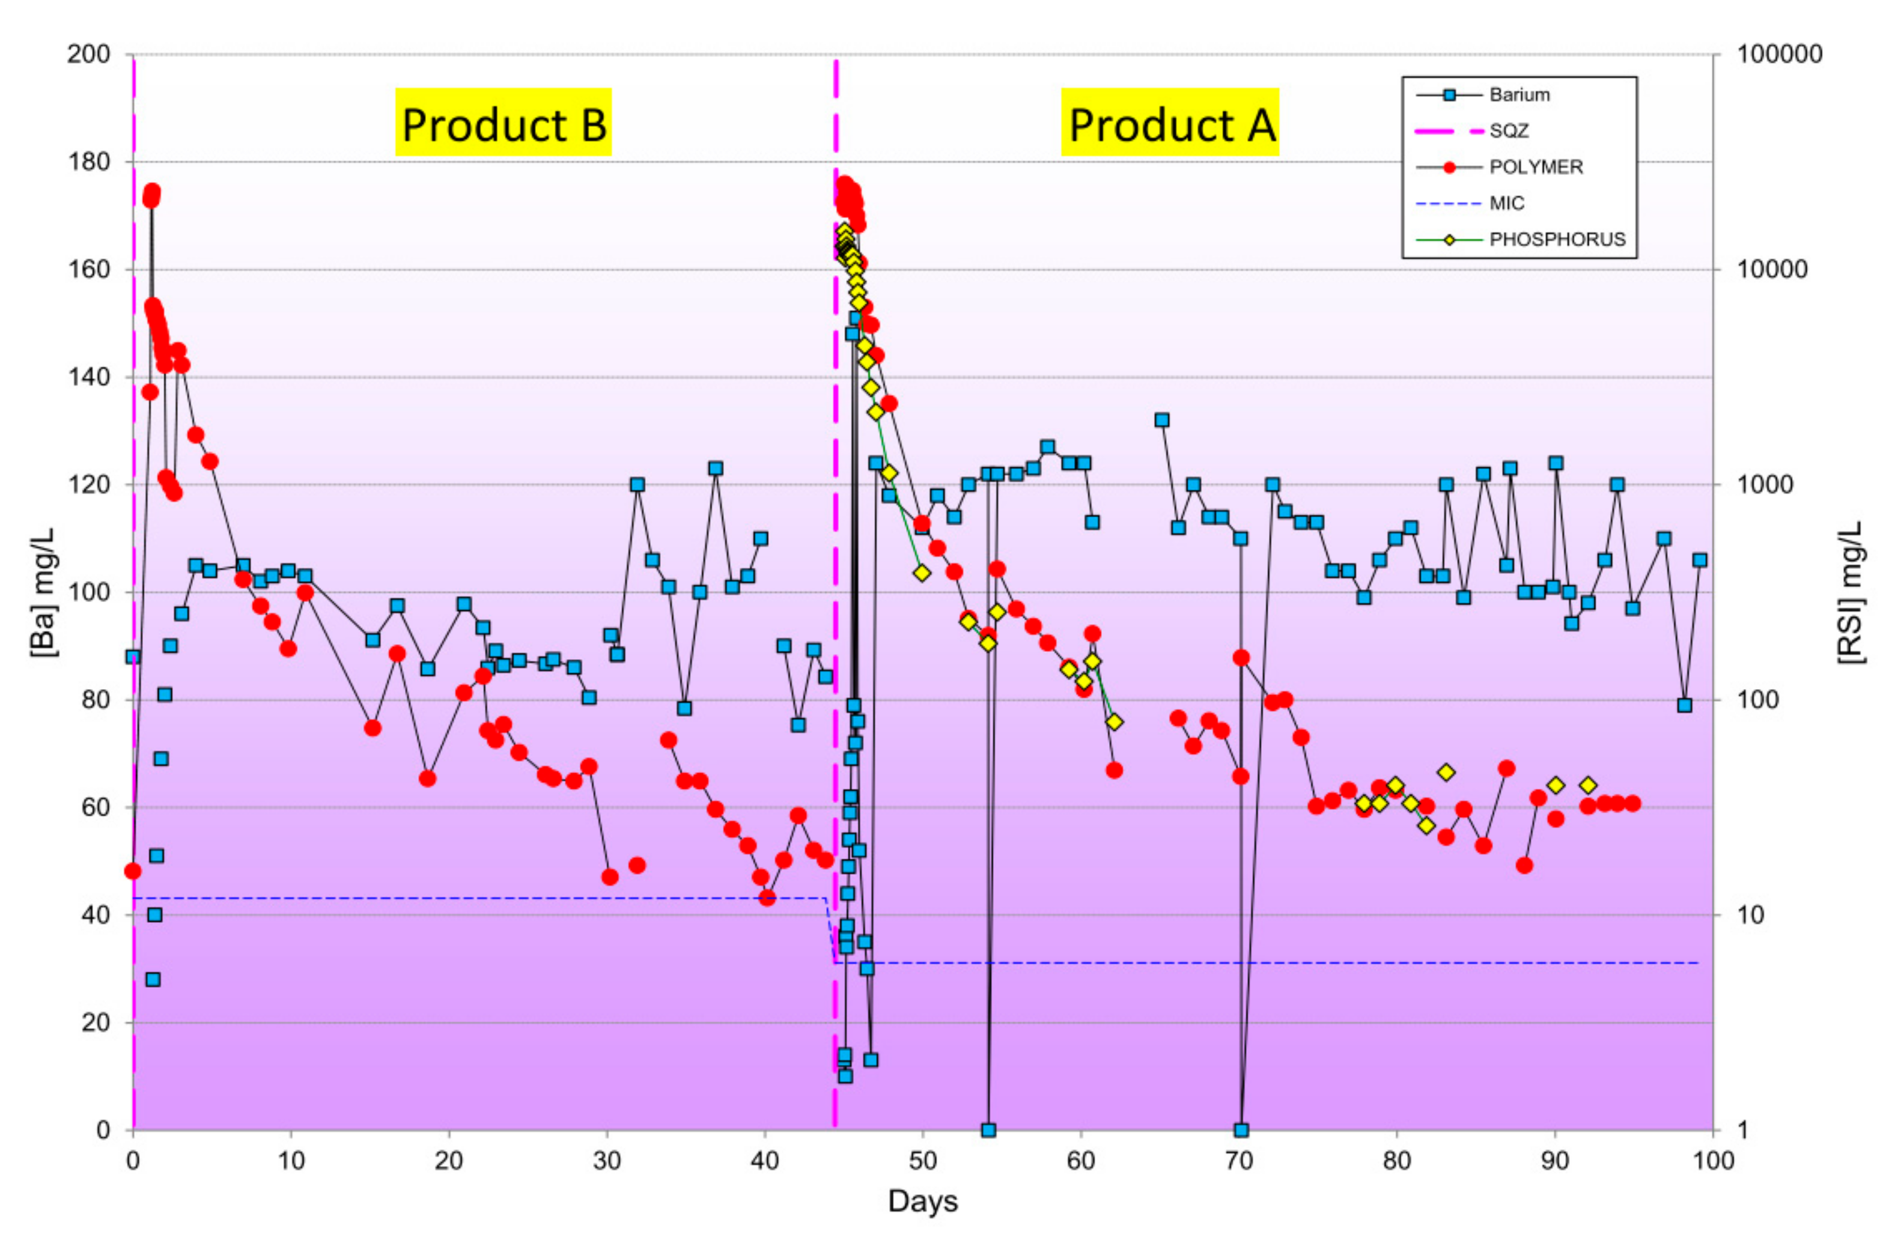Click the 50 days x-axis tick label

pos(922,1159)
